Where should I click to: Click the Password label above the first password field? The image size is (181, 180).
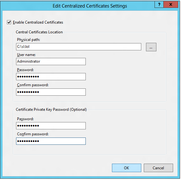coord(26,70)
